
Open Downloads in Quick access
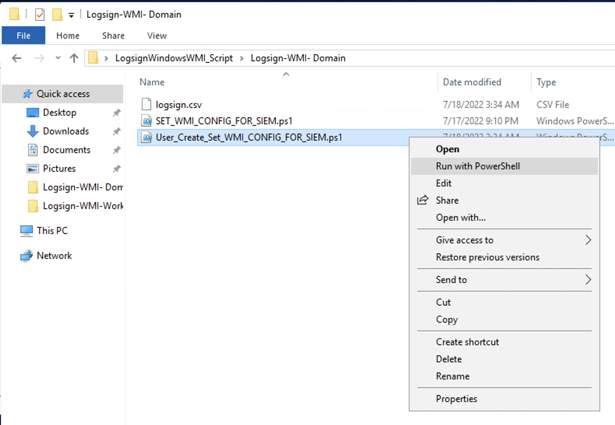tap(66, 131)
